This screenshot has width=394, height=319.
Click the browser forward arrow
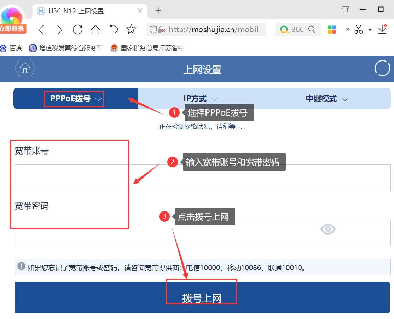(x=59, y=30)
